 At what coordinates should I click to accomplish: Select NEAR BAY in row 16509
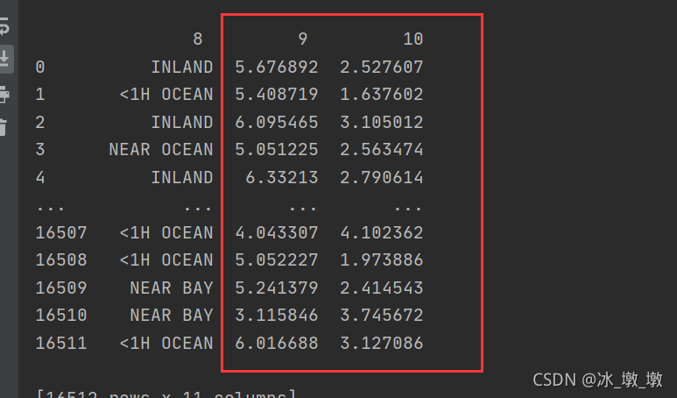(172, 288)
